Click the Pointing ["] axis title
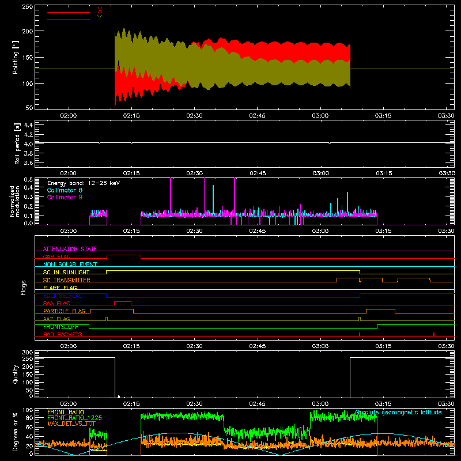The width and height of the screenshot is (461, 461). coord(16,57)
